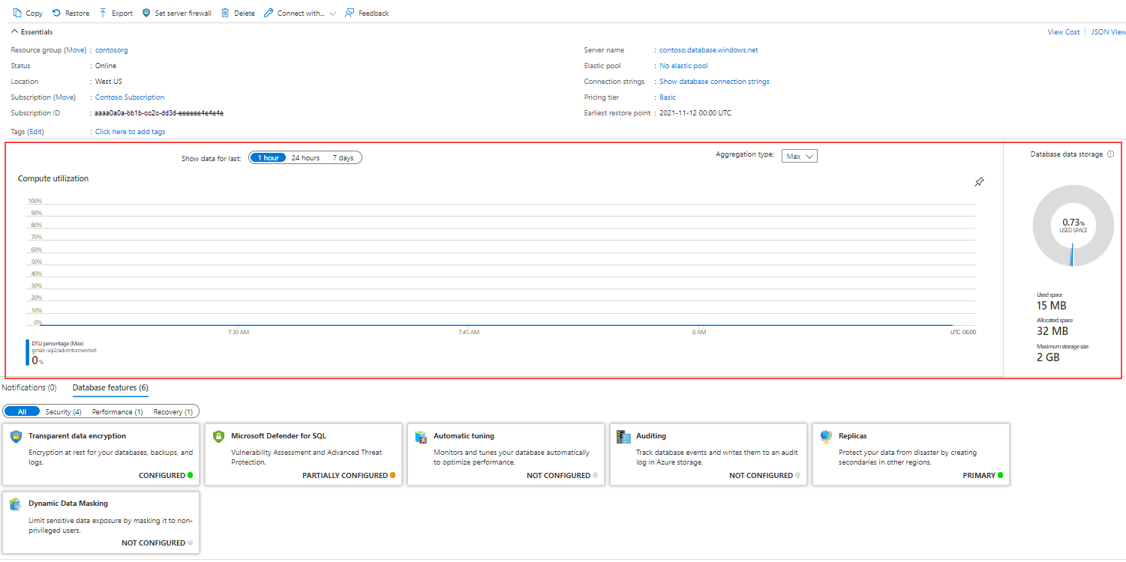
Task: Select the 7 days time range
Action: coord(343,158)
